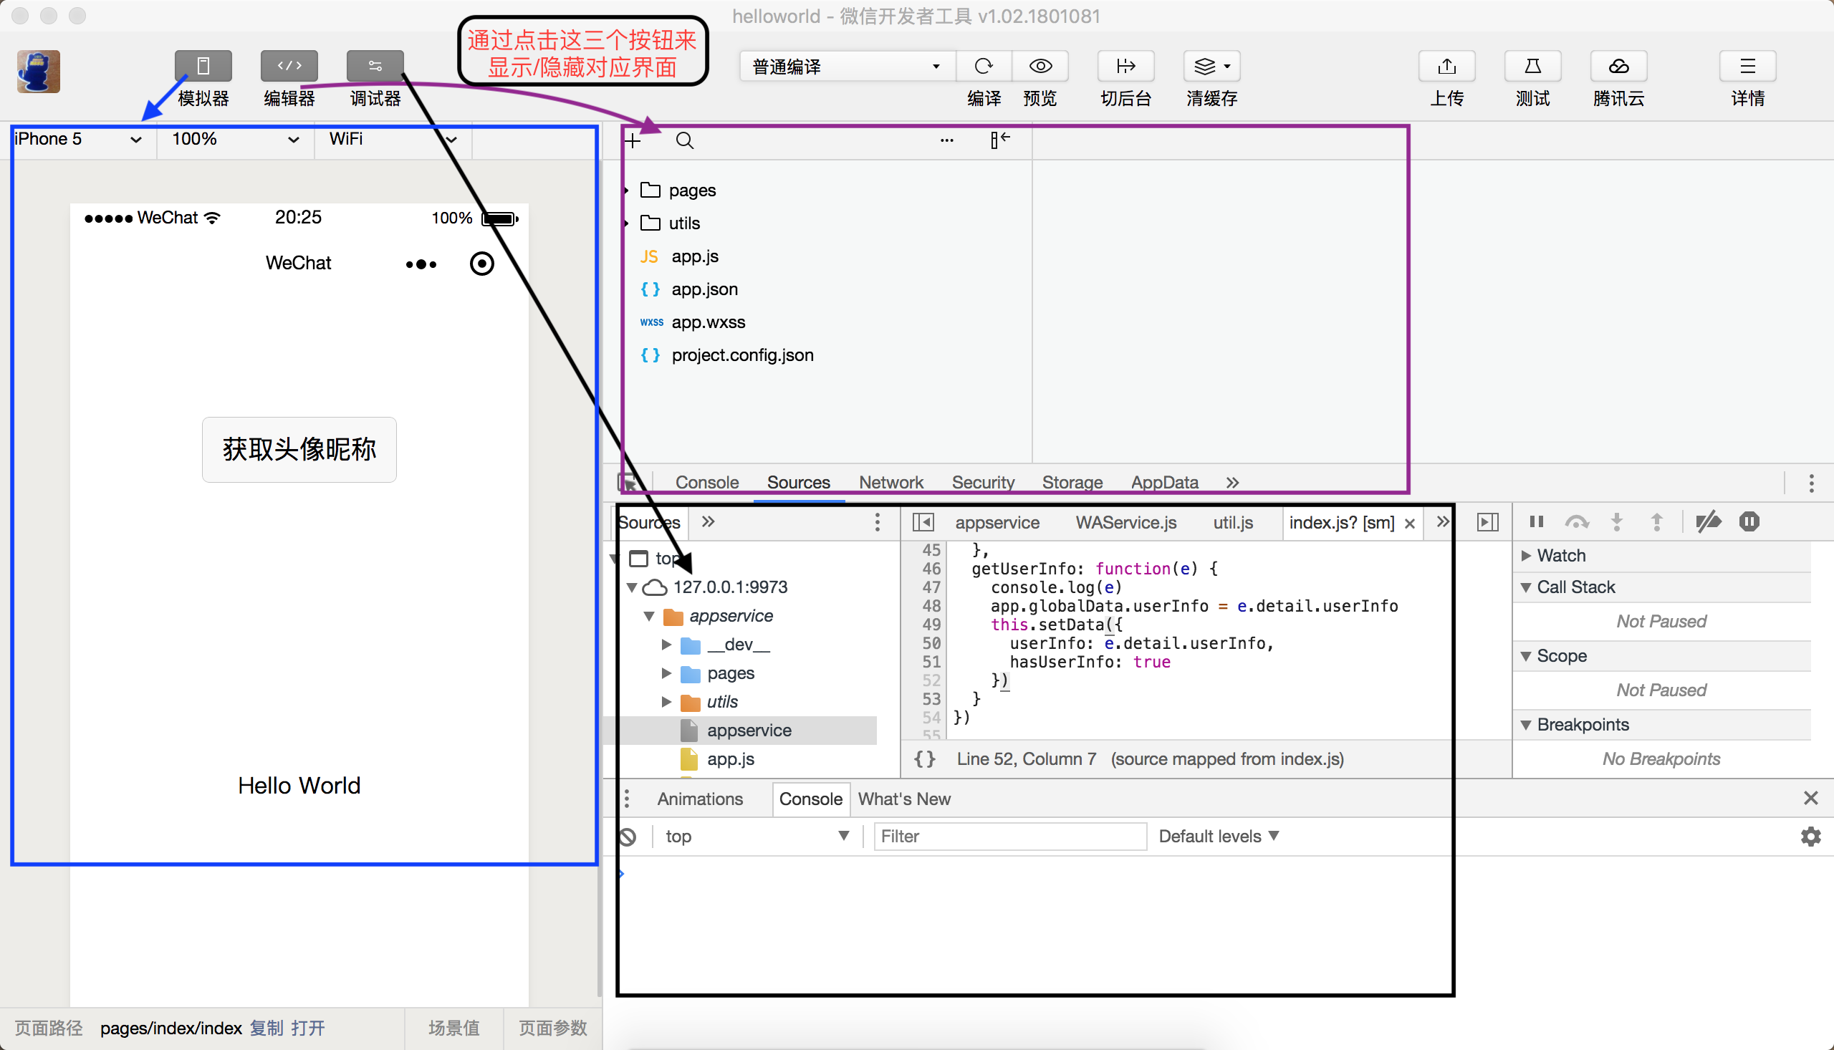Open the util.js source tab
This screenshot has height=1050, width=1834.
(1232, 523)
